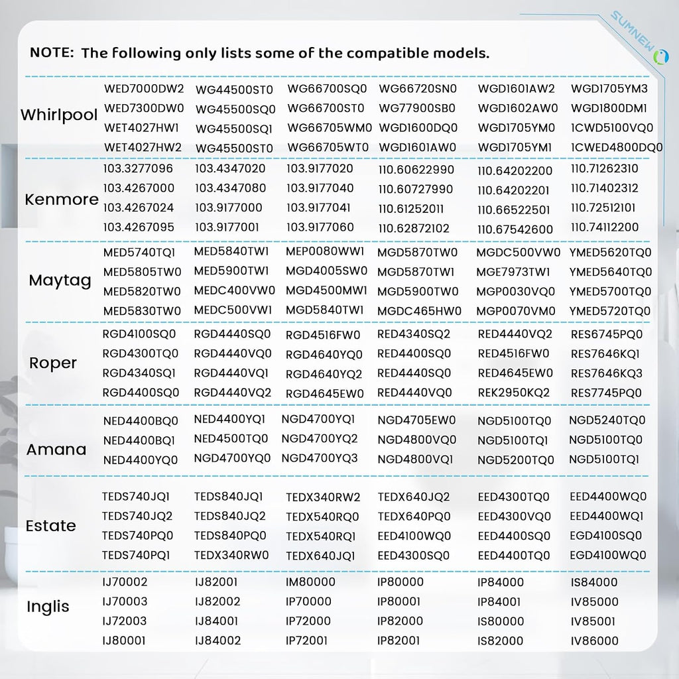Click Roper model REK2950KQ2

point(514,393)
